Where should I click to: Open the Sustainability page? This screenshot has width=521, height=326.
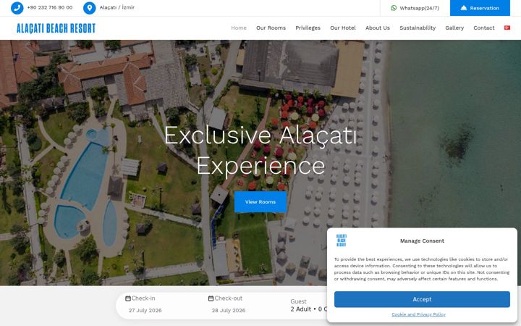point(418,28)
